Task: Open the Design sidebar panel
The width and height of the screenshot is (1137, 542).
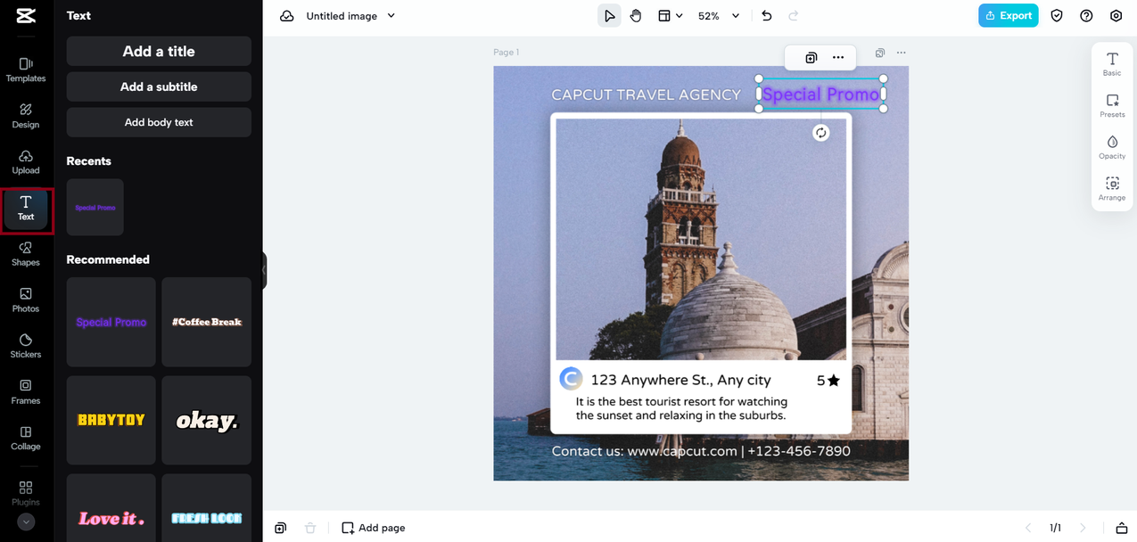Action: (x=26, y=116)
